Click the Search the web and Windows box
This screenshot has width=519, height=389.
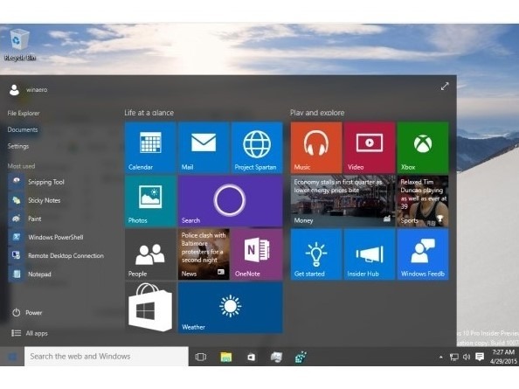coord(107,357)
